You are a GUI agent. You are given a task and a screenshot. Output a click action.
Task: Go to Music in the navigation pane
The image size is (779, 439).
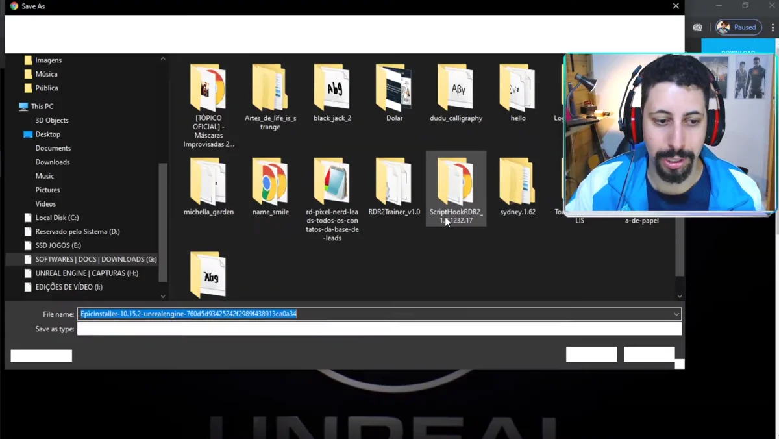(x=45, y=176)
